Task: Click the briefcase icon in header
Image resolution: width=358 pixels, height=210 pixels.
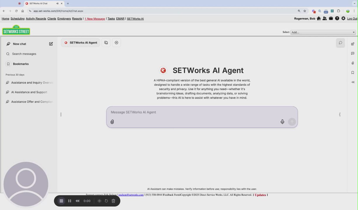Action: click(331, 18)
